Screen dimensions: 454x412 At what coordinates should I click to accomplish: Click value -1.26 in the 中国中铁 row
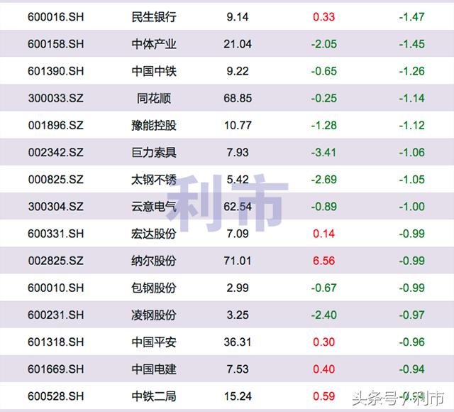[x=411, y=71]
